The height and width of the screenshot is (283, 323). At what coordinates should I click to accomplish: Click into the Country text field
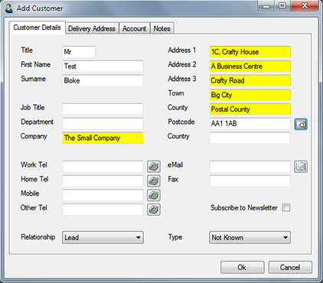[250, 138]
